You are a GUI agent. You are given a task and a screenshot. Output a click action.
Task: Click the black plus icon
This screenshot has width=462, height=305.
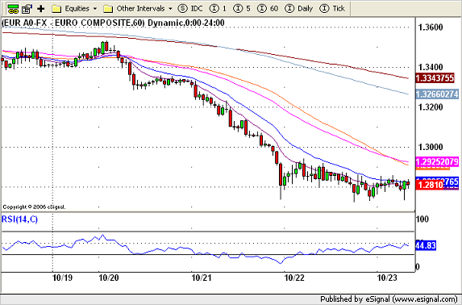pyautogui.click(x=40, y=9)
